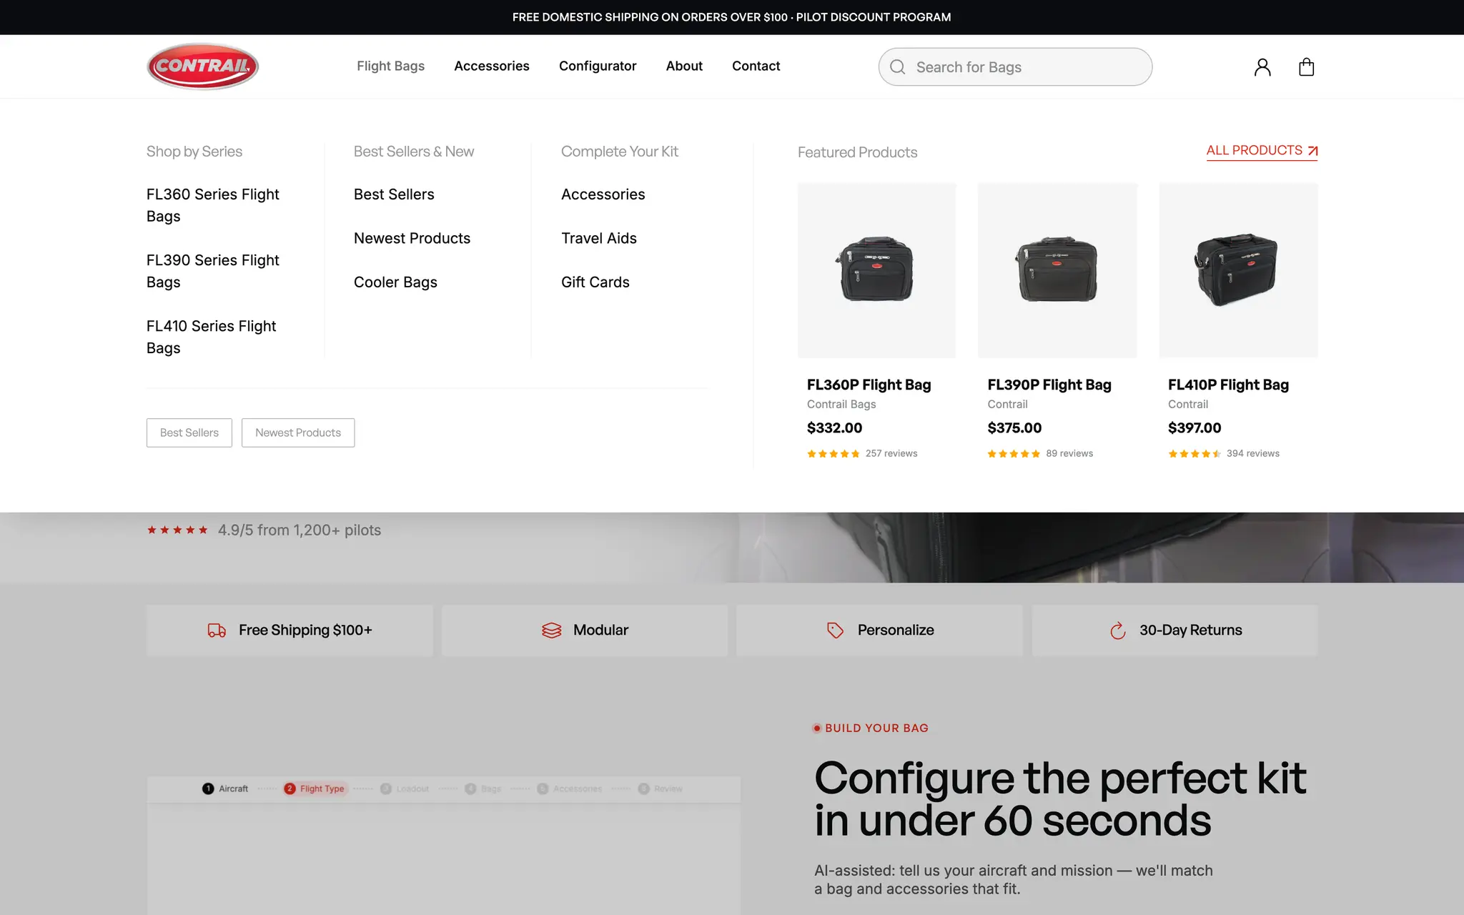The height and width of the screenshot is (915, 1464).
Task: Open the Flight Bags menu
Action: coord(390,66)
